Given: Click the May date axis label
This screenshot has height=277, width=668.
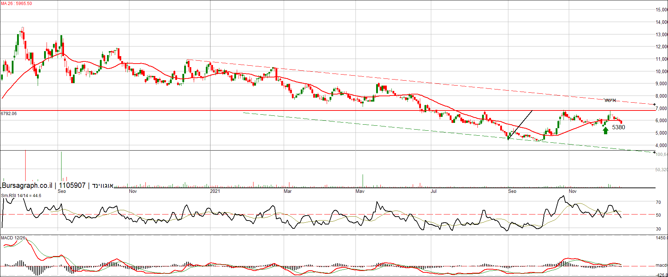Looking at the screenshot, I should pyautogui.click(x=360, y=191).
